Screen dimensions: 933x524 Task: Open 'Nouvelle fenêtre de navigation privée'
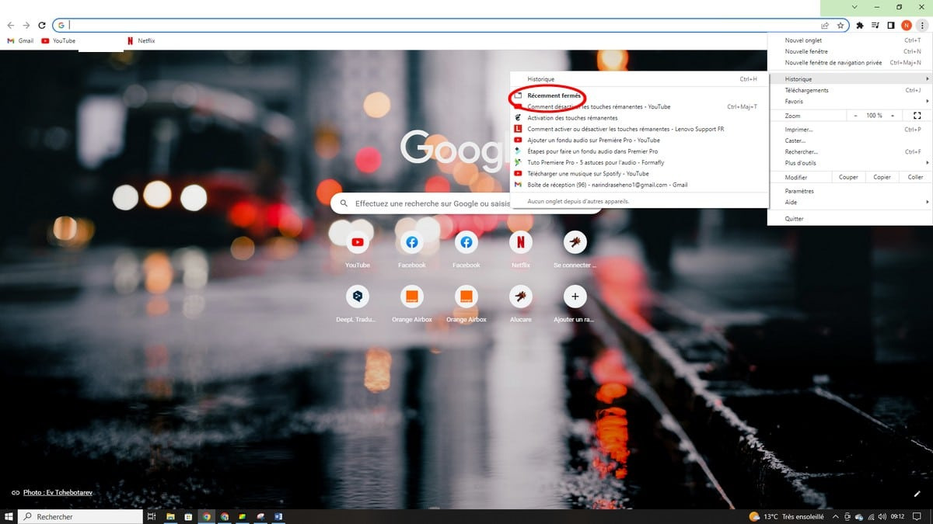pyautogui.click(x=850, y=62)
